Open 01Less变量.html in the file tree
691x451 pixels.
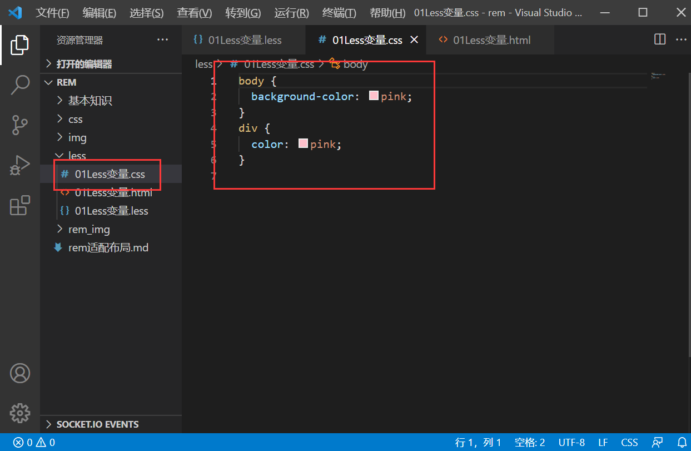111,192
